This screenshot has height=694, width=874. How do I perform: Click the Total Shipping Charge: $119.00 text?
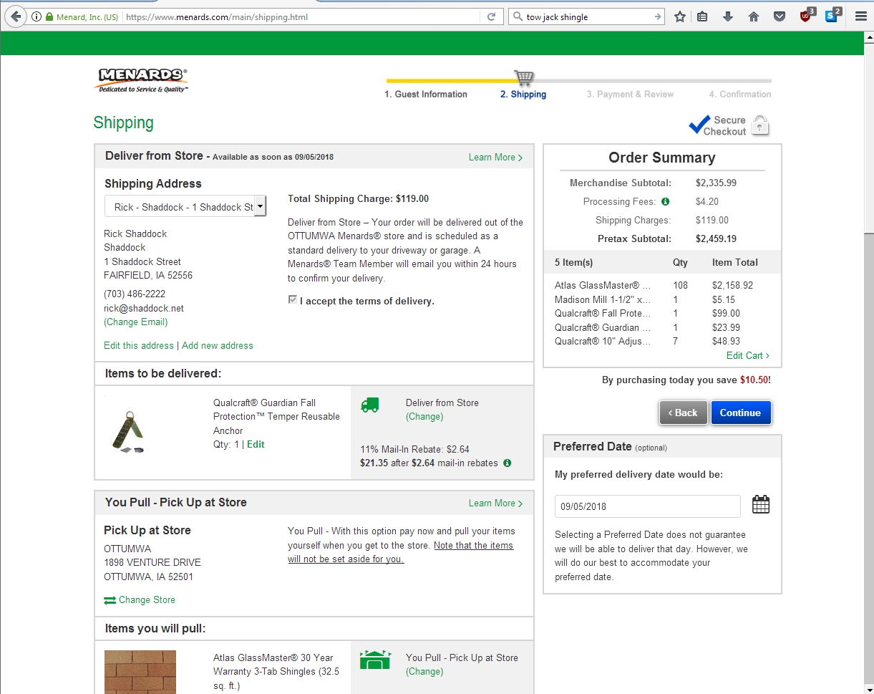point(358,198)
